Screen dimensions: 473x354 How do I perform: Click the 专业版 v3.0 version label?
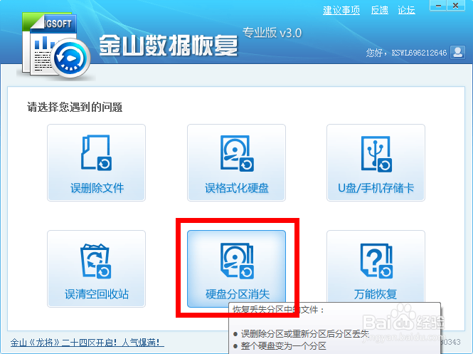pyautogui.click(x=272, y=33)
